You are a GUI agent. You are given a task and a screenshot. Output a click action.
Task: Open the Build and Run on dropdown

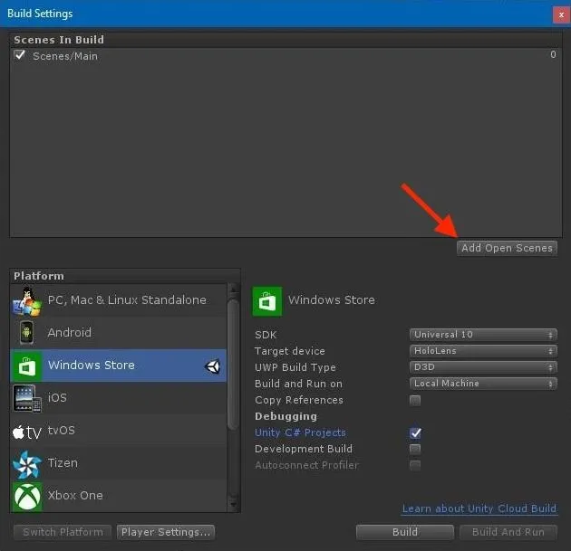point(483,384)
